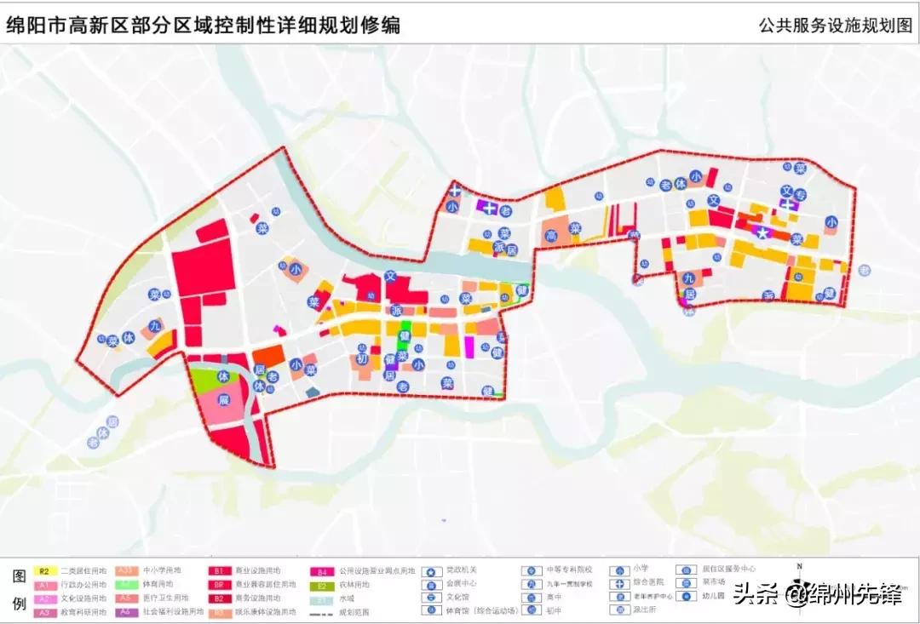Viewport: 920px width, 624px height.
Task: Click the 图例 legend label
Action: click(x=16, y=591)
